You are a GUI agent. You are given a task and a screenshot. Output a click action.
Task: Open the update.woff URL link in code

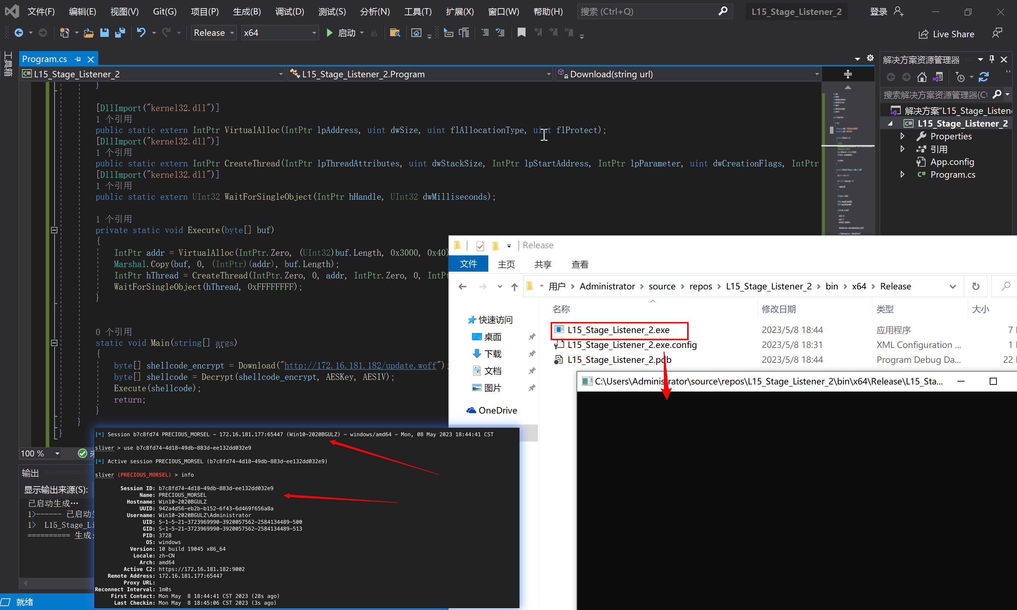click(360, 365)
